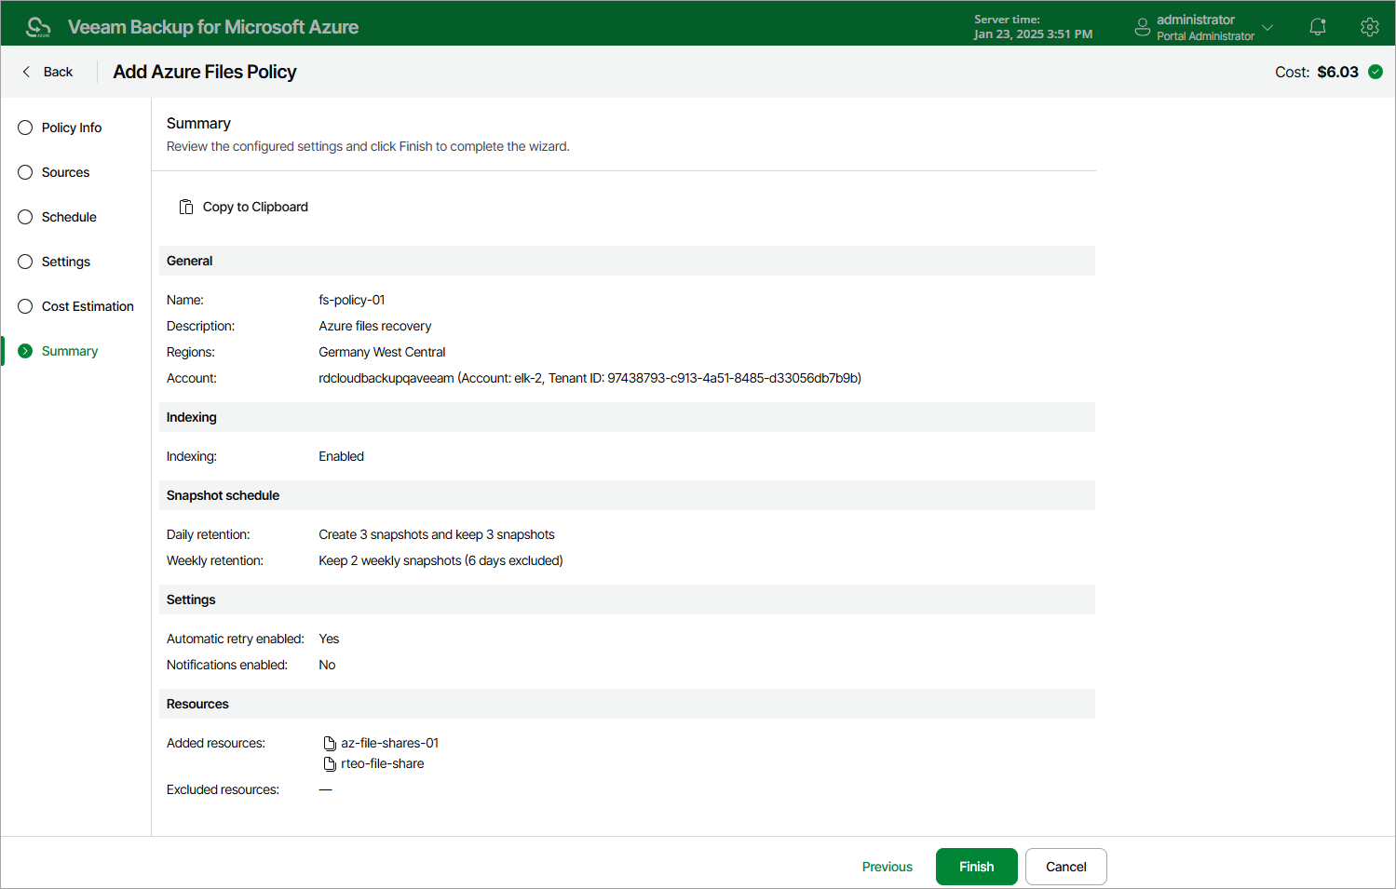Click the Cancel button
1396x889 pixels.
[1066, 867]
